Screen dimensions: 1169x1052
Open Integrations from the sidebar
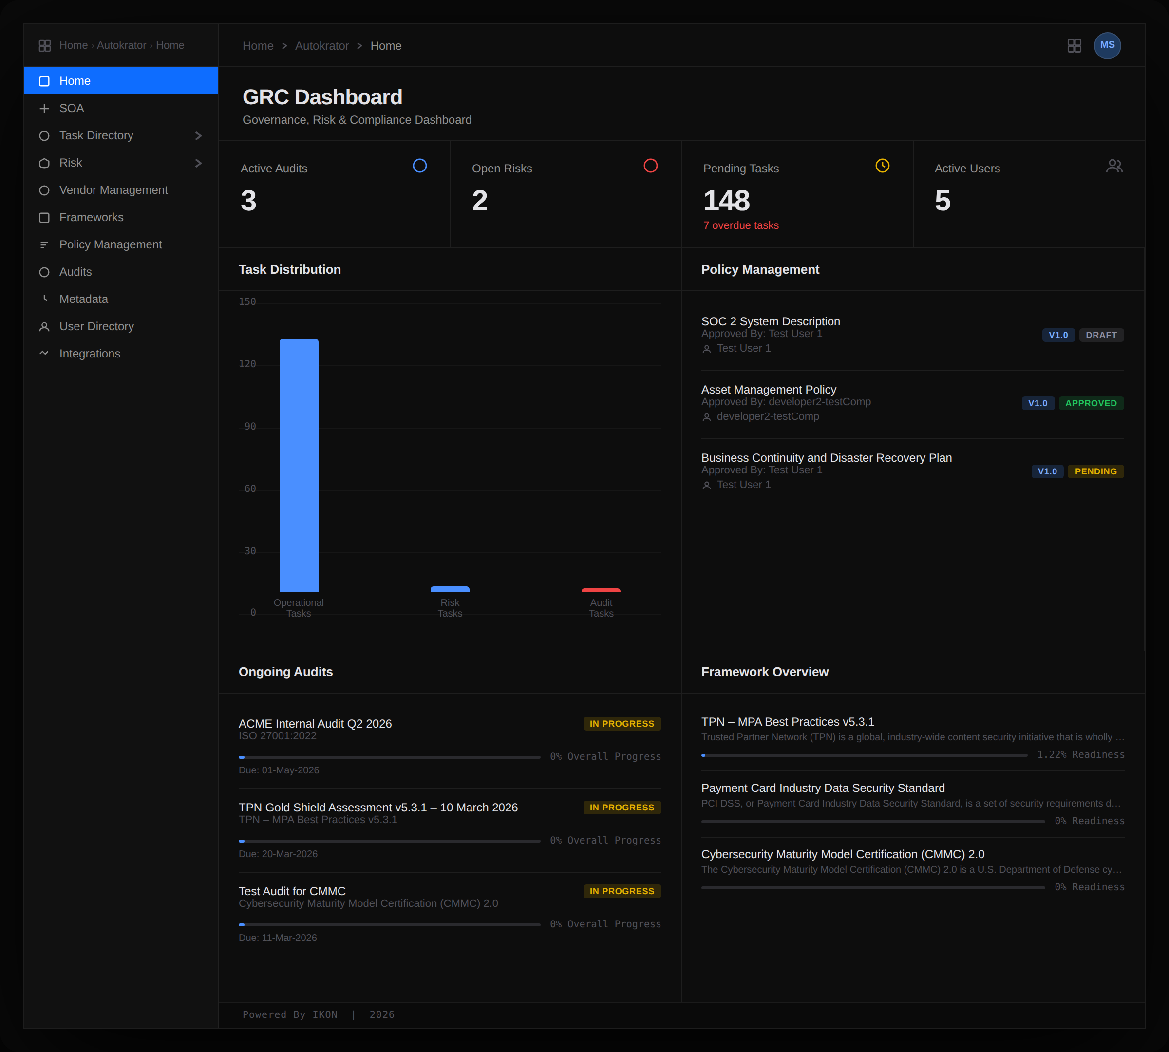(90, 353)
